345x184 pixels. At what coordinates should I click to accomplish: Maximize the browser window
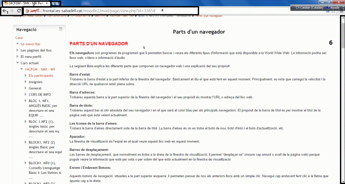click(x=329, y=2)
